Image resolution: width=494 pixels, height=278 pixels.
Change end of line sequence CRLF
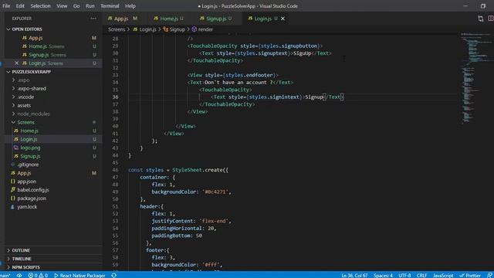421,276
